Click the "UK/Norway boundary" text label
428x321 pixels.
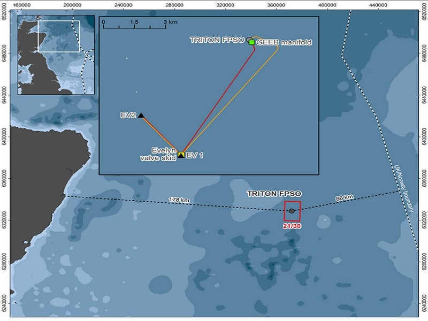[404, 188]
